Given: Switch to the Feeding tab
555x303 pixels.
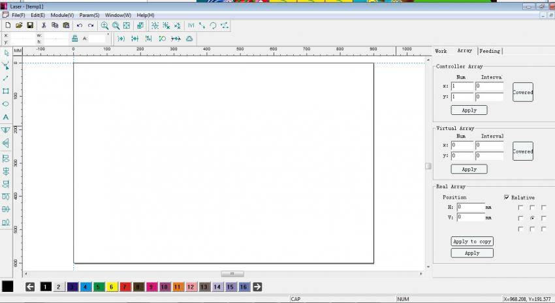Looking at the screenshot, I should (490, 51).
